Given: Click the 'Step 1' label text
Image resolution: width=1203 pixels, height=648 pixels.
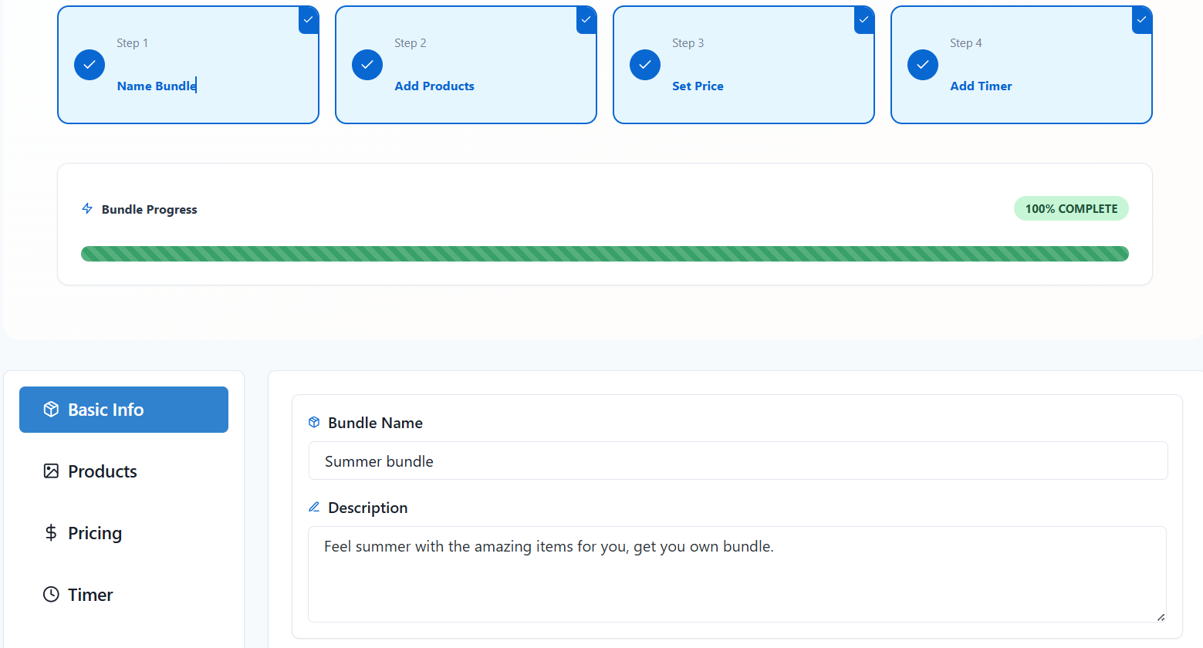Looking at the screenshot, I should click(x=132, y=43).
